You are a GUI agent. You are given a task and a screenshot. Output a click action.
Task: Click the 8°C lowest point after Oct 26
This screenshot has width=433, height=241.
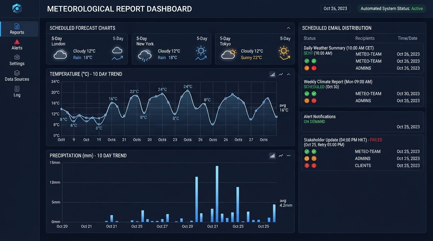(213, 125)
